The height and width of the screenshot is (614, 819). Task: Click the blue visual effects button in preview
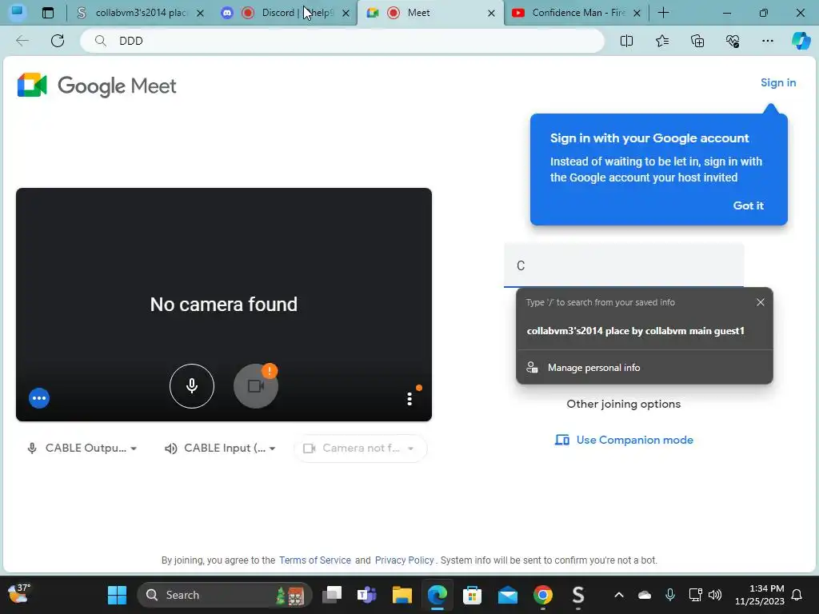[39, 398]
